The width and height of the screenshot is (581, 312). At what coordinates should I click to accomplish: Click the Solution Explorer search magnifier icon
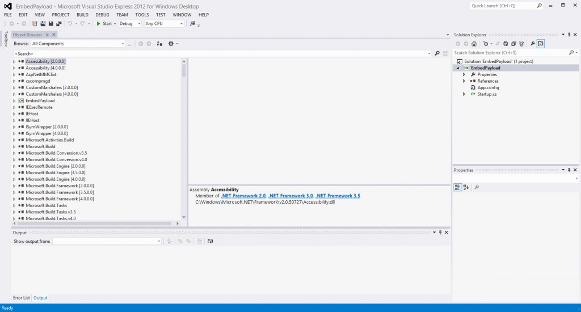(x=571, y=53)
